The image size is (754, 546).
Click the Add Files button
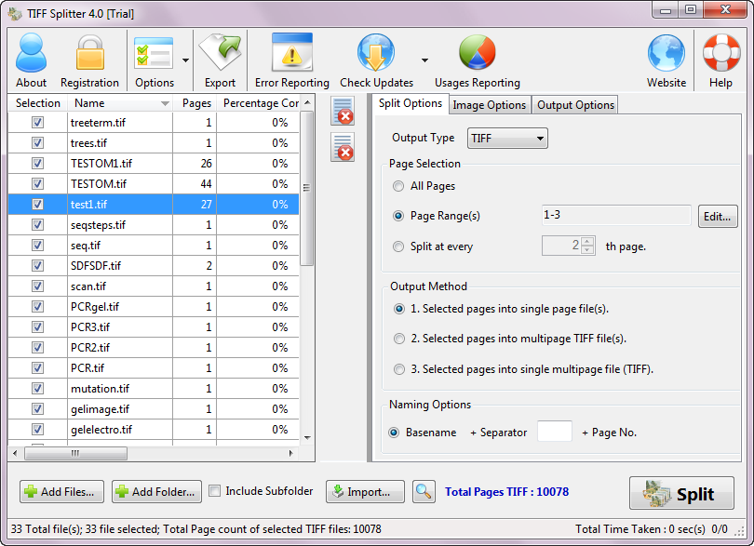pyautogui.click(x=60, y=492)
